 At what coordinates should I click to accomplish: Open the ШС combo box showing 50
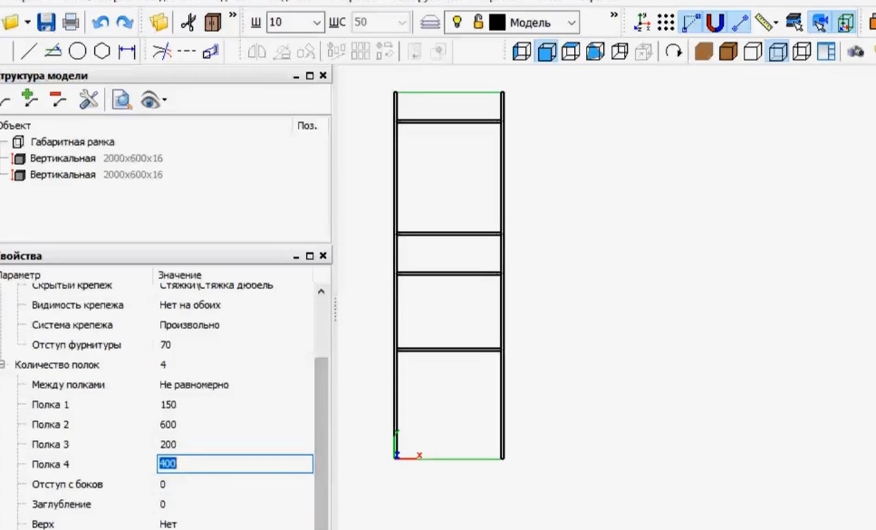[380, 23]
